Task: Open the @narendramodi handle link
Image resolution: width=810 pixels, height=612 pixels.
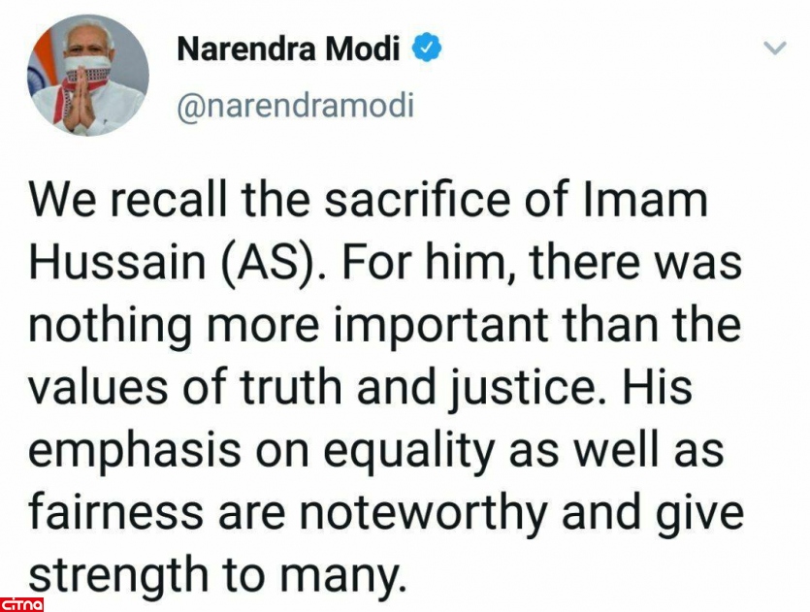Action: 294,104
